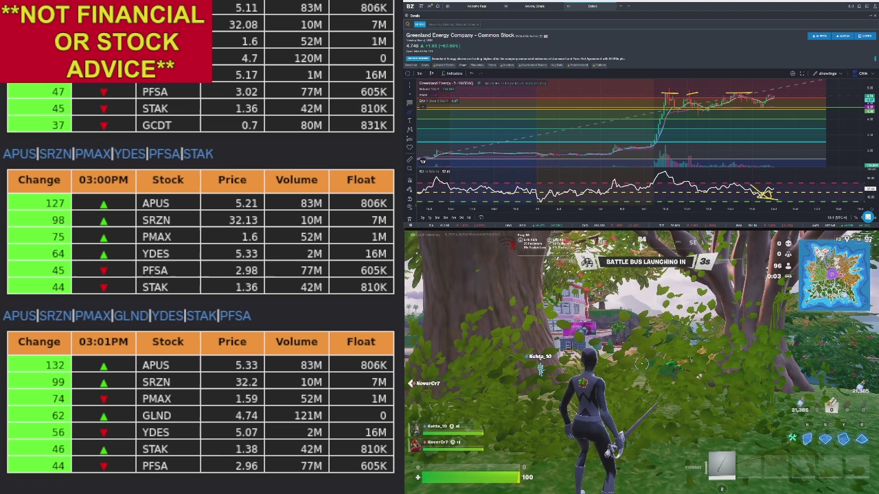
Task: Switch to the Welcome Page tab
Action: [x=477, y=6]
